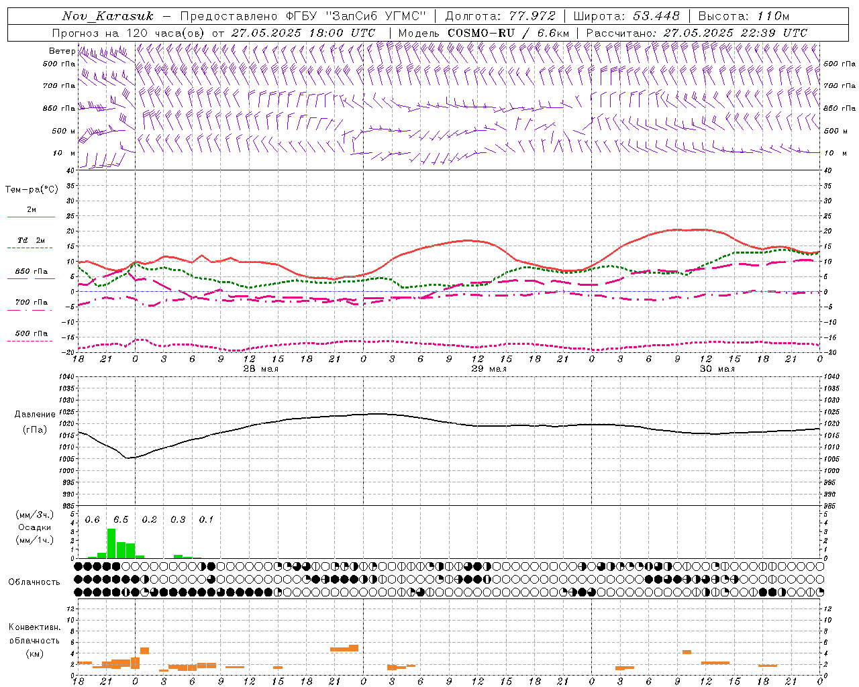Click the dashed Td 2м legend line
859x687 pixels.
[30, 248]
